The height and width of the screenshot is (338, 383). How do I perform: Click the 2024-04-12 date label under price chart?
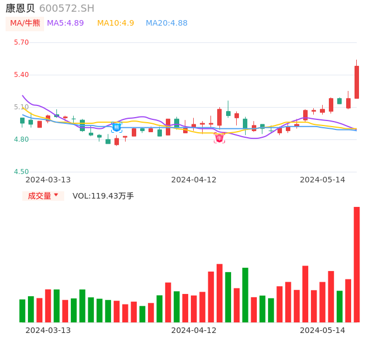(x=194, y=180)
